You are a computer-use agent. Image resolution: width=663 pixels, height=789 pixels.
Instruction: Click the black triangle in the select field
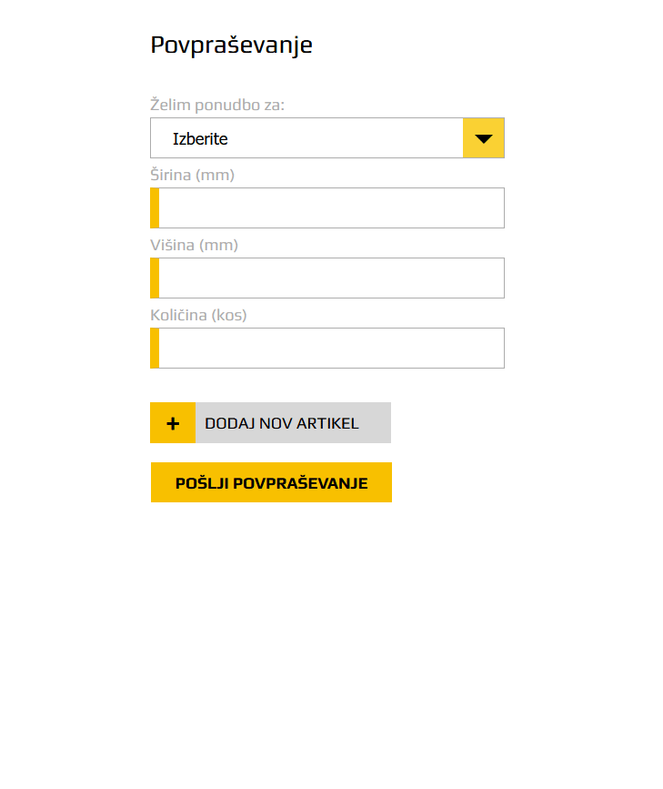(484, 139)
